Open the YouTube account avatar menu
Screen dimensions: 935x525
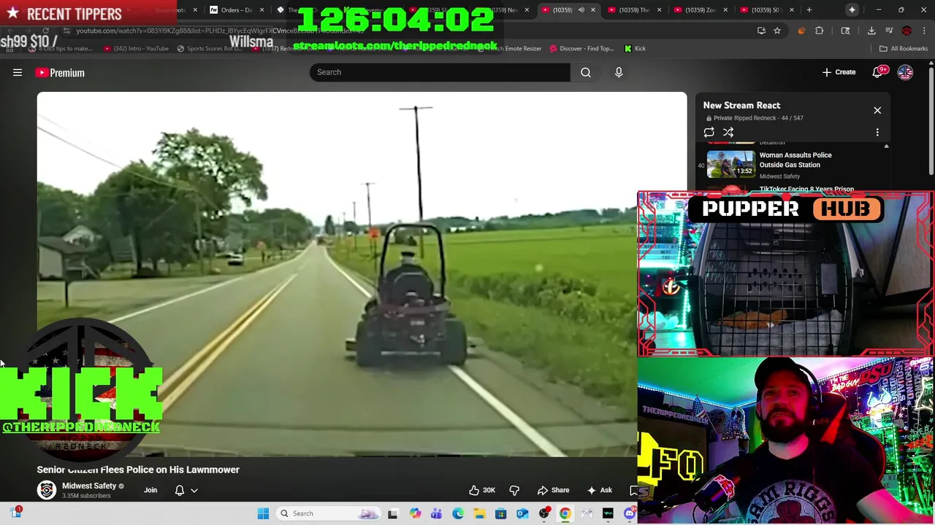905,72
